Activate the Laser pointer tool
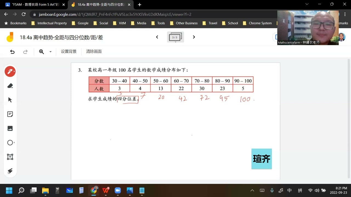Image resolution: width=351 pixels, height=197 pixels. tap(10, 171)
